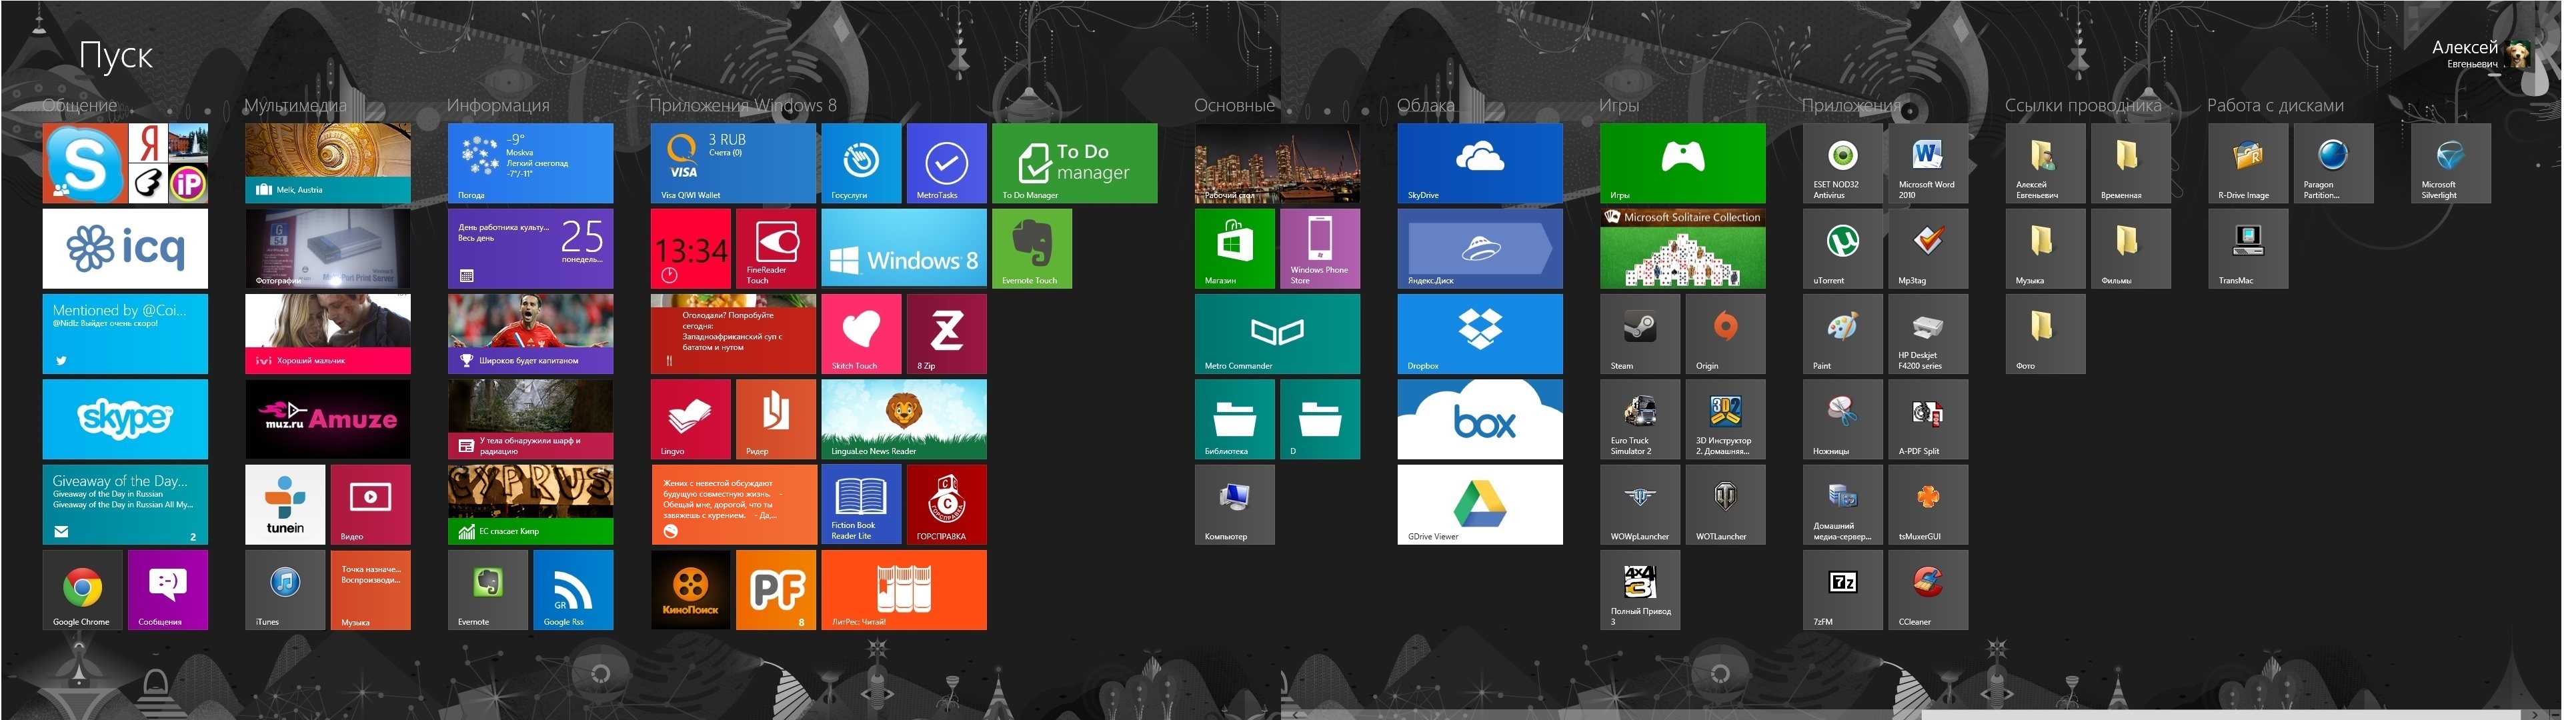This screenshot has width=2564, height=720.
Task: Open the Сообщения messaging tile
Action: click(x=168, y=590)
